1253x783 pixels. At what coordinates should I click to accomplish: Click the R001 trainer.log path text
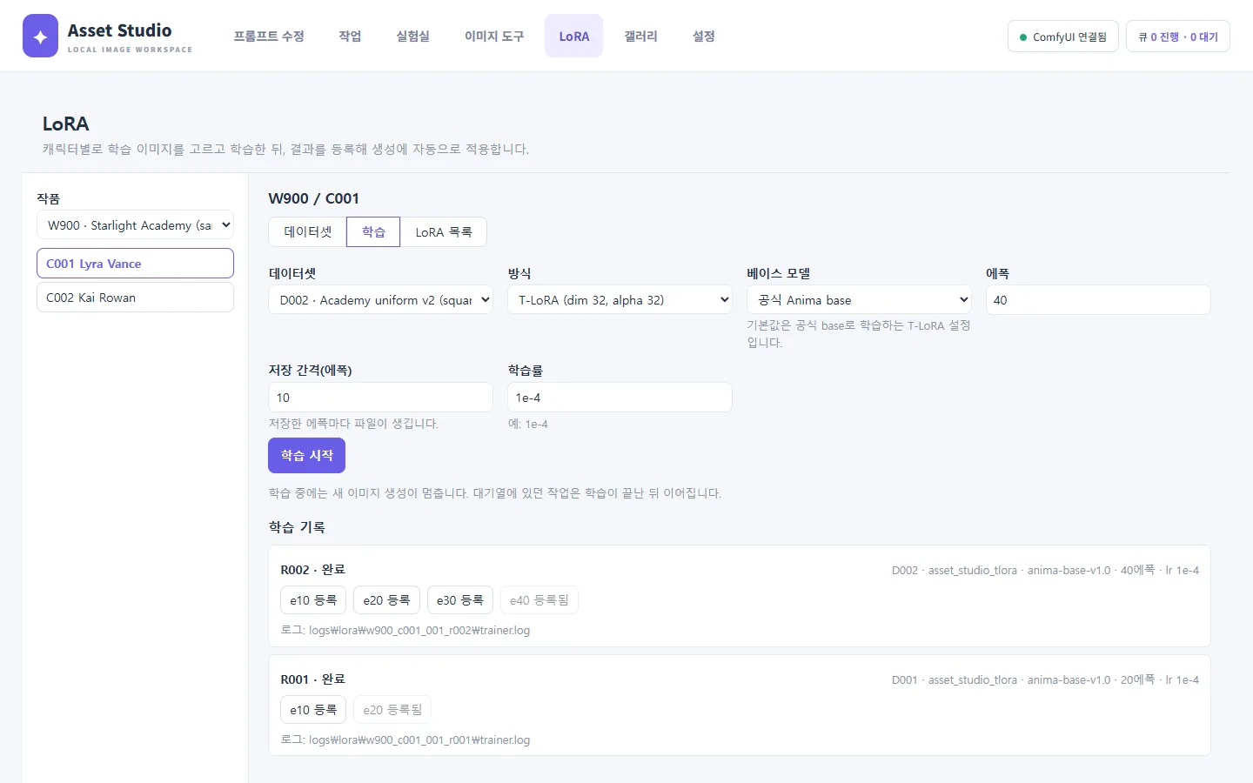[405, 740]
